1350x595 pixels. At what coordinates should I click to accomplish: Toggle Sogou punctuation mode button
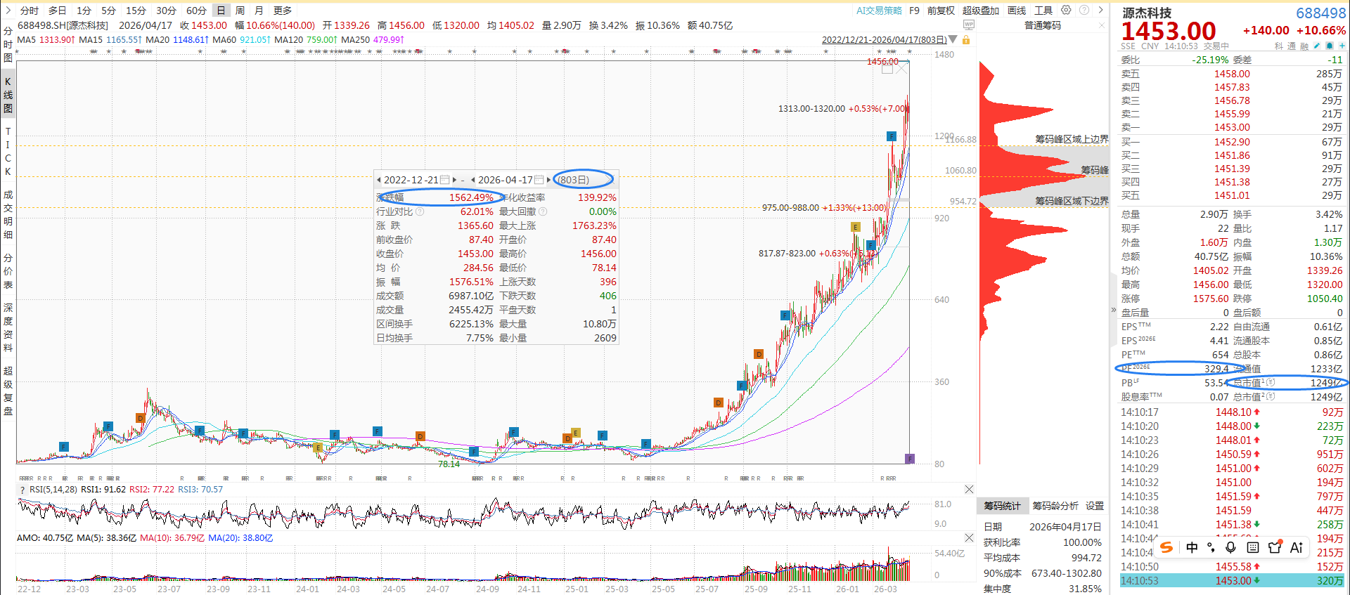point(1211,547)
